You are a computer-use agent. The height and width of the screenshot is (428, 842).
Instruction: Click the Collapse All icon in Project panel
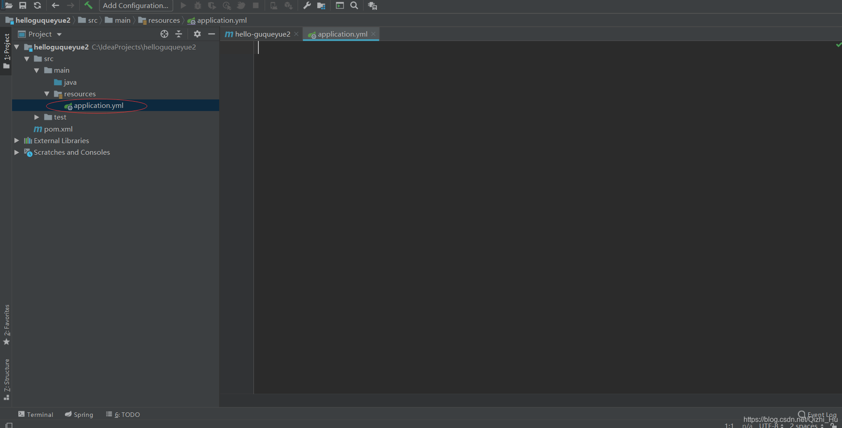[179, 34]
